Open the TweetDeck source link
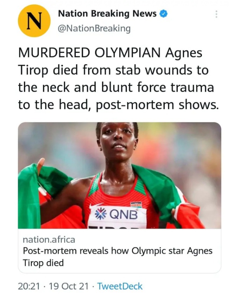This screenshot has height=298, width=229. 120,286
